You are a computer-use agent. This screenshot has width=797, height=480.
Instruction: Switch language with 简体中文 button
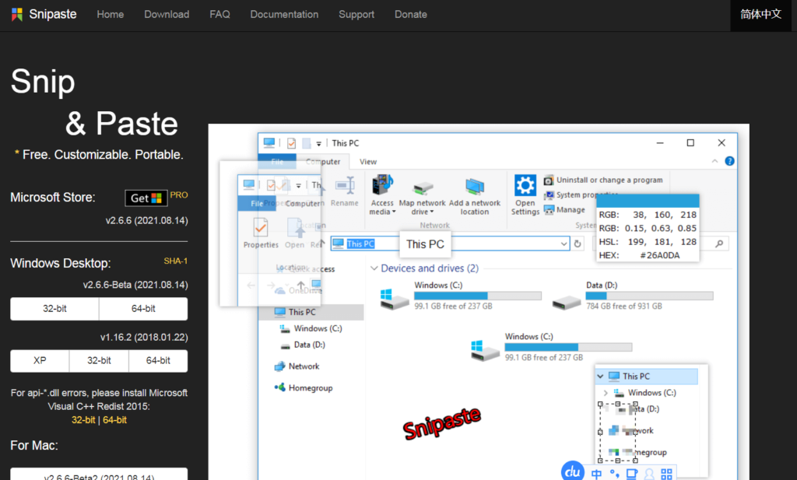pyautogui.click(x=760, y=14)
